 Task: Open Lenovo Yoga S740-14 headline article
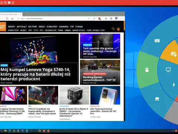36,74
